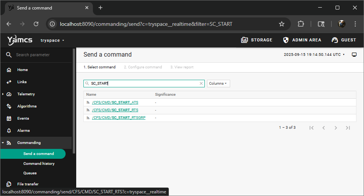Open Command history sidebar item
The width and height of the screenshot is (364, 196).
pos(39,163)
